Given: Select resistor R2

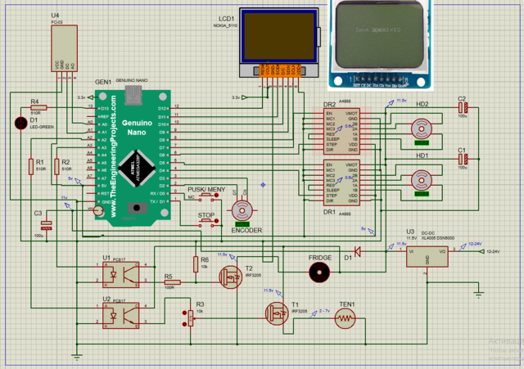Looking at the screenshot, I should pos(56,167).
